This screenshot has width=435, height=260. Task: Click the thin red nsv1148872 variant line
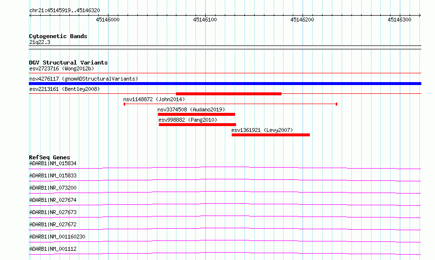tap(230, 104)
